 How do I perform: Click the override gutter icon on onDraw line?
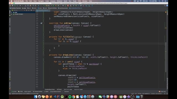pyautogui.click(x=41, y=23)
